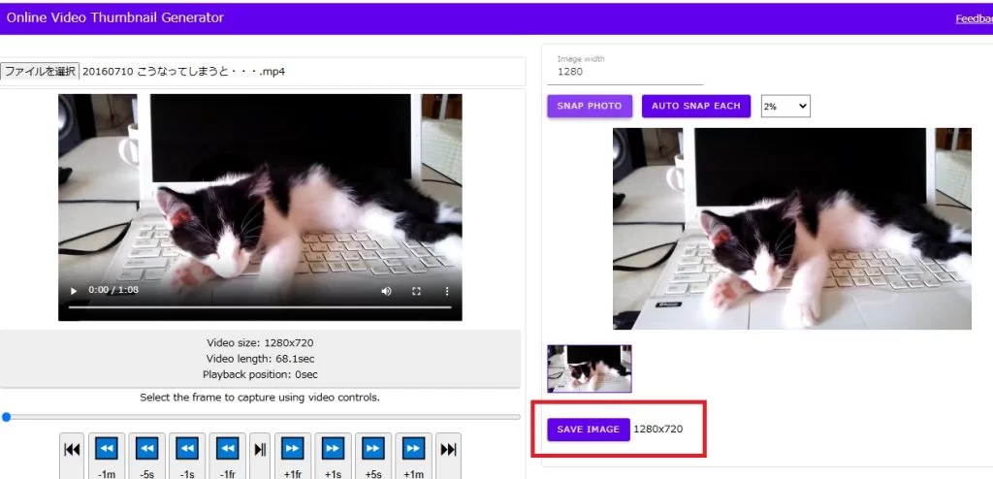Advance one frame with +1fr
This screenshot has width=993, height=479.
tap(293, 456)
